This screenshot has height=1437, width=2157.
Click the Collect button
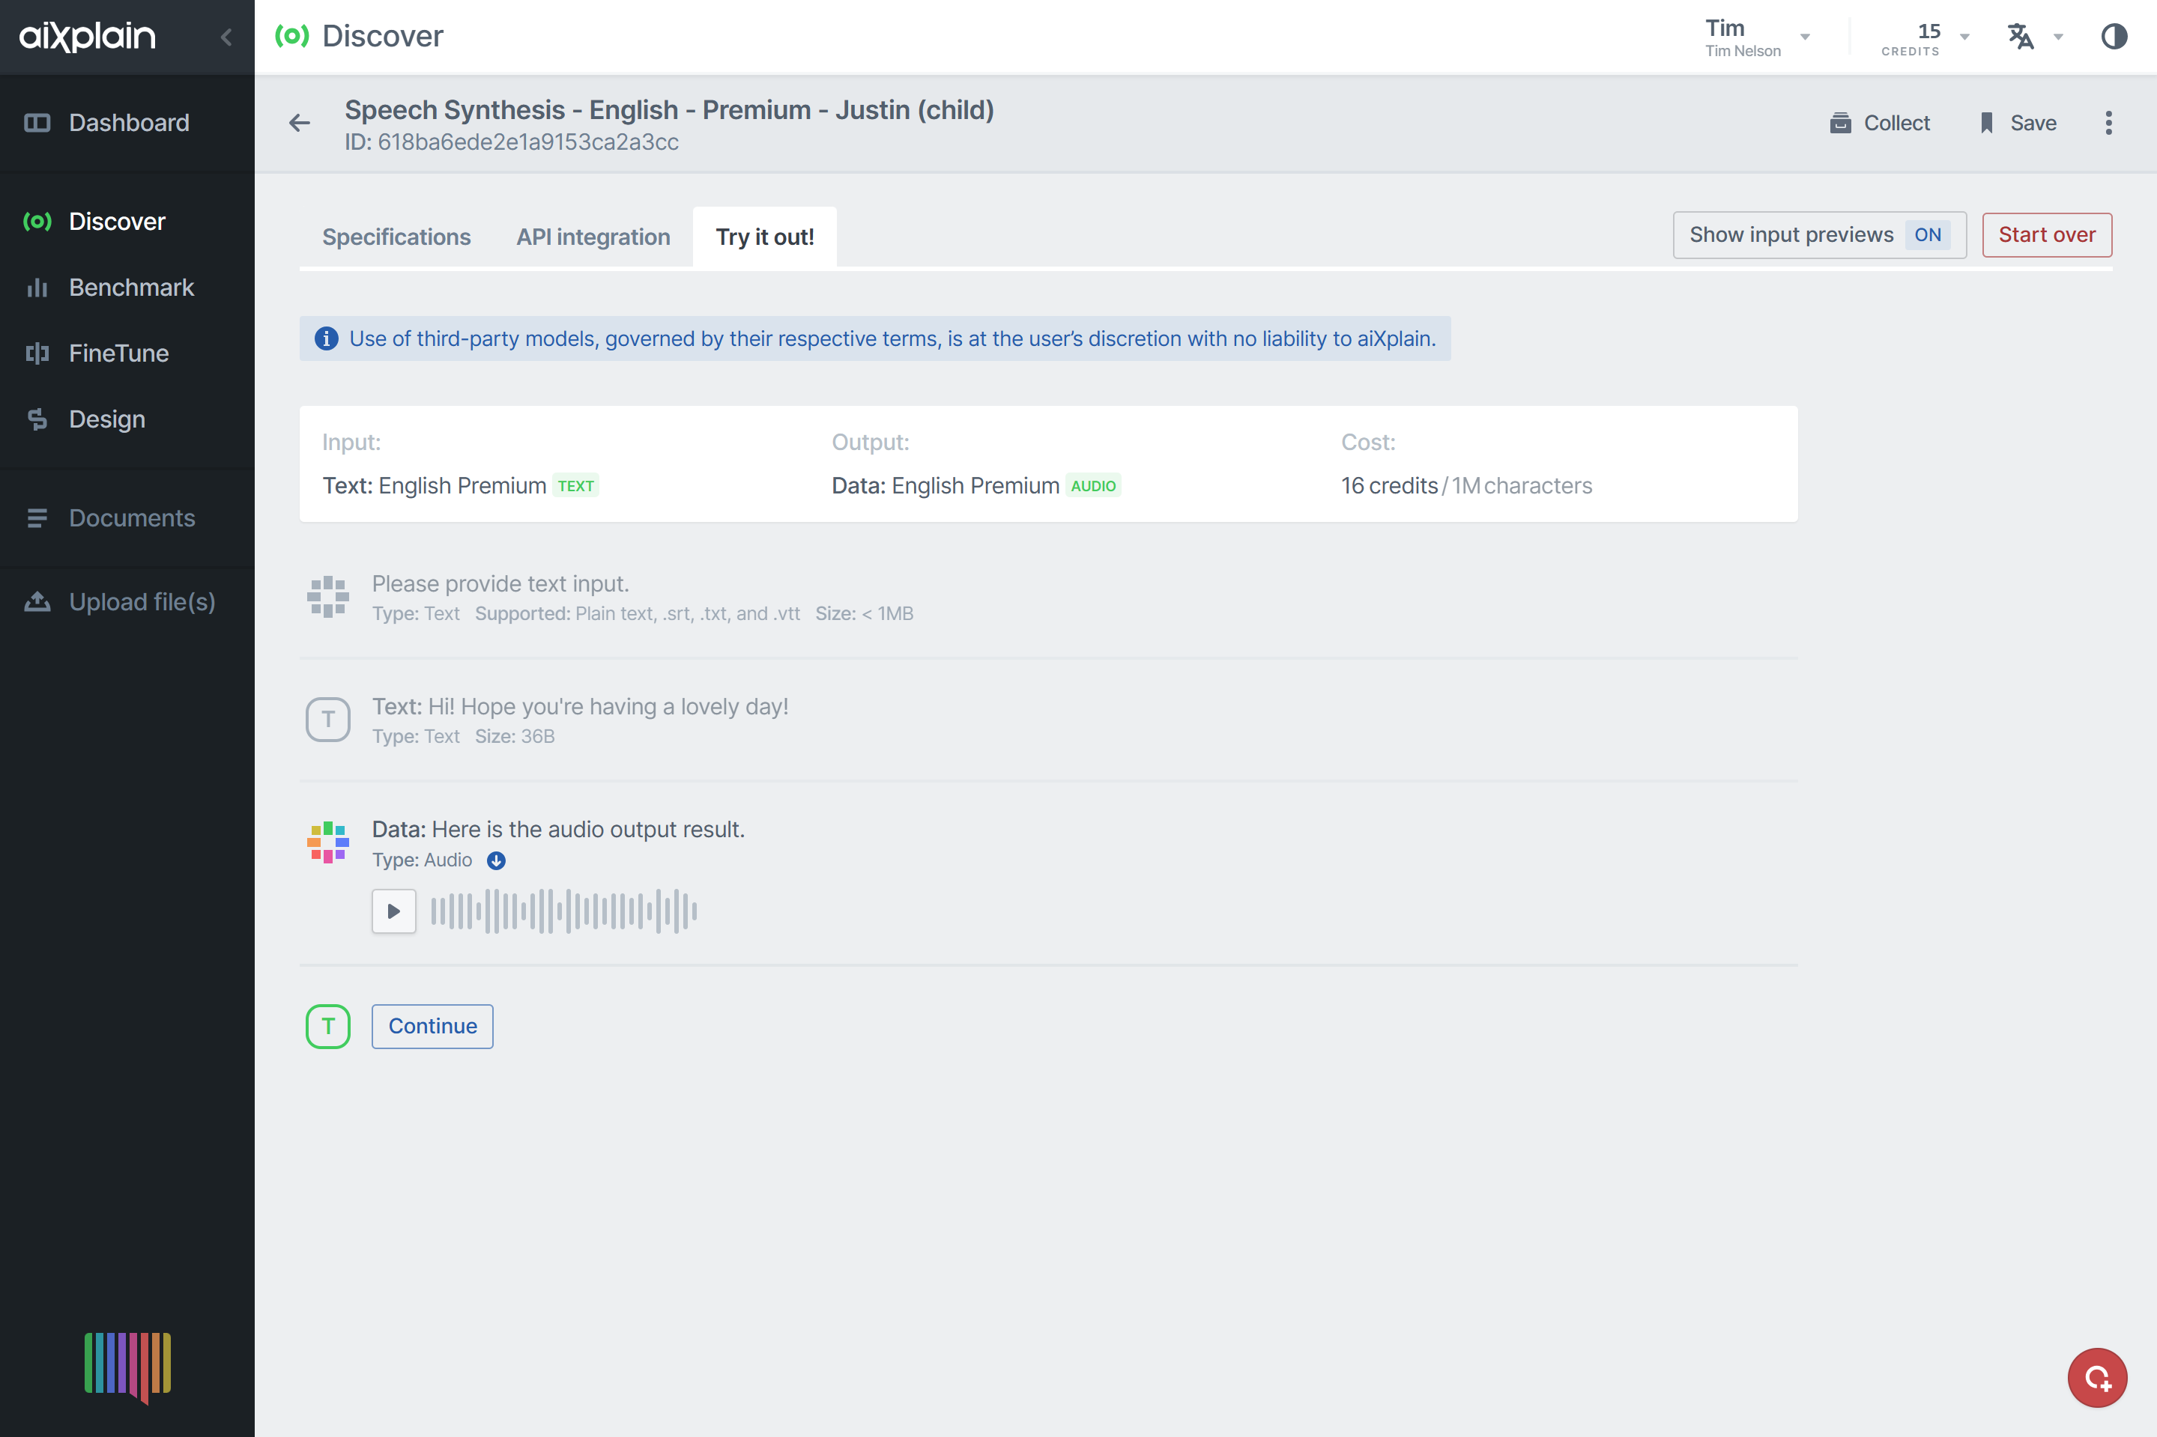click(x=1879, y=123)
